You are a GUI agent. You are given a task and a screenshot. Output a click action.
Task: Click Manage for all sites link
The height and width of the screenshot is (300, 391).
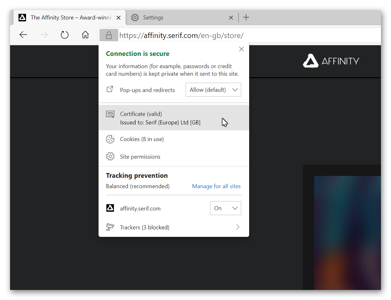pyautogui.click(x=216, y=186)
